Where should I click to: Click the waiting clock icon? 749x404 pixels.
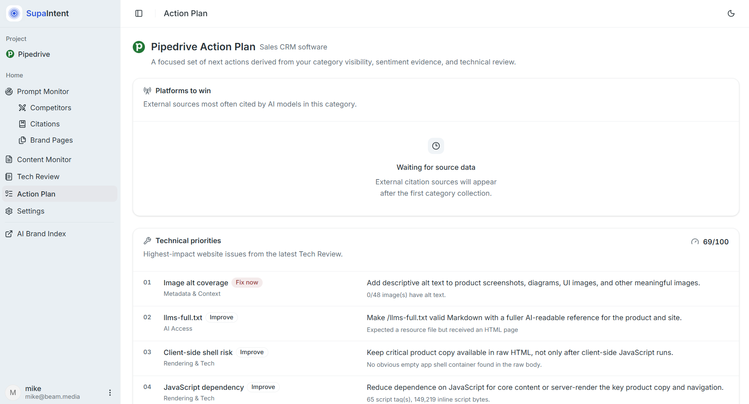(436, 146)
